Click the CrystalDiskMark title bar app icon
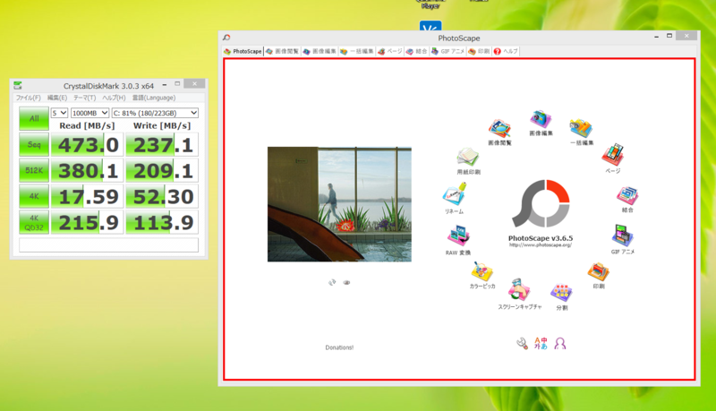Viewport: 716px width, 411px height. 18,85
